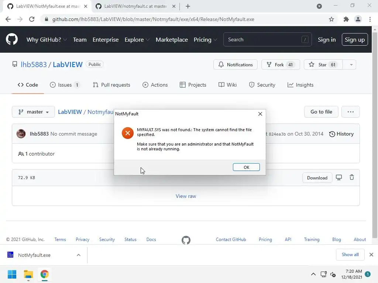Open the Wiki tab
378x283 pixels.
tap(227, 85)
